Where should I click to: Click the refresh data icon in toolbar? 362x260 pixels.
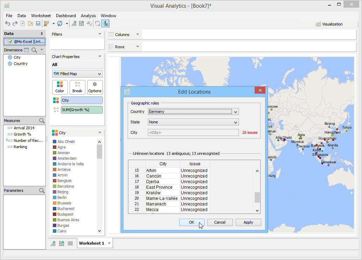click(60, 24)
